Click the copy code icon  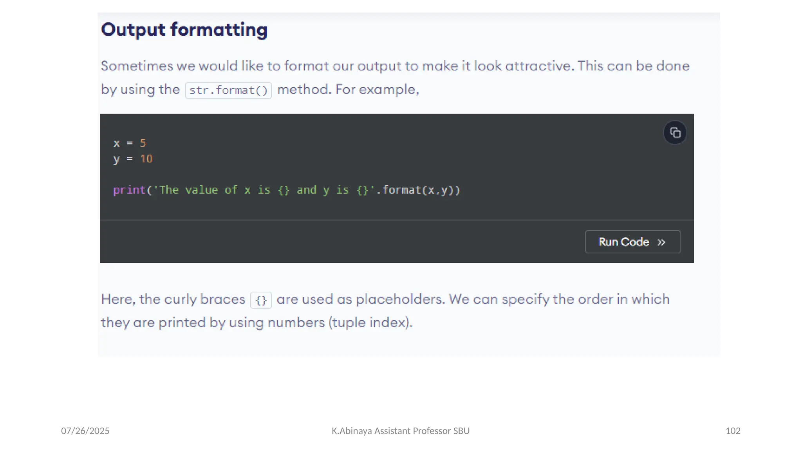tap(675, 133)
